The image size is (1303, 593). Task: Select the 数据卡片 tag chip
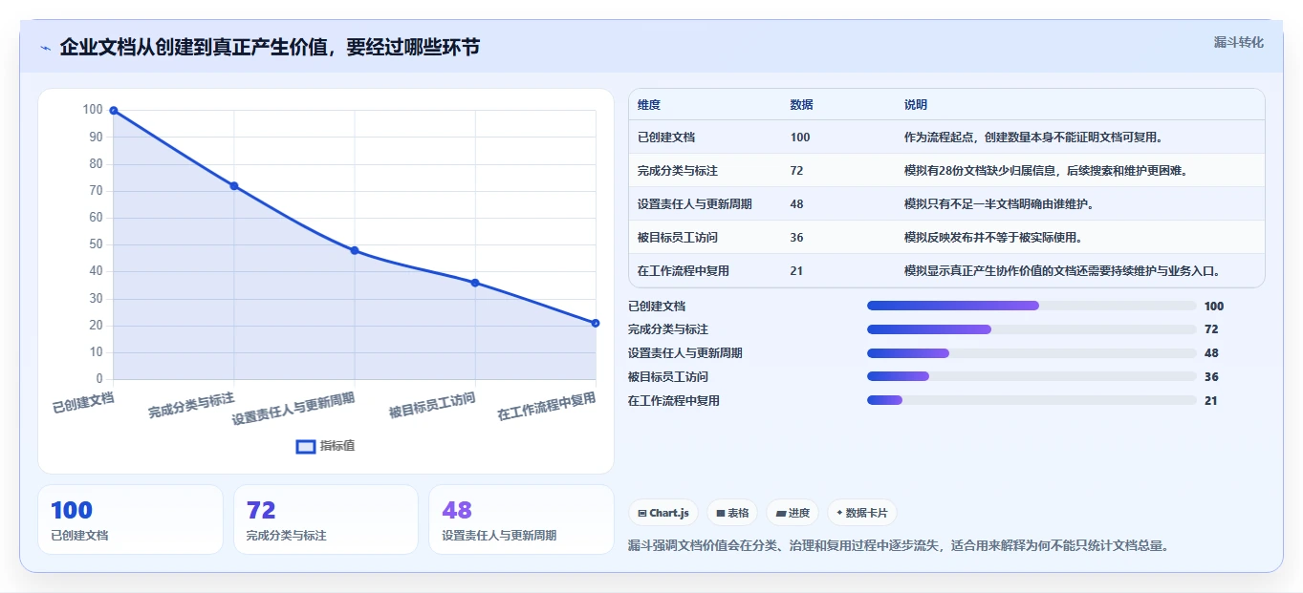(861, 513)
